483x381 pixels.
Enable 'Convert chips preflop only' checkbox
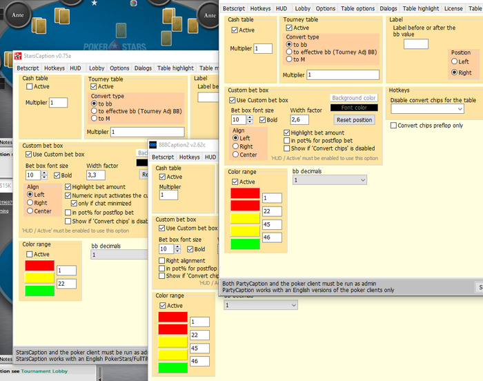click(393, 126)
